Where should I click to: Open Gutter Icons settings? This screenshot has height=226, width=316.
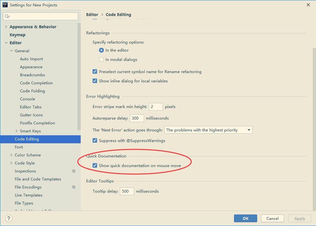(x=31, y=115)
